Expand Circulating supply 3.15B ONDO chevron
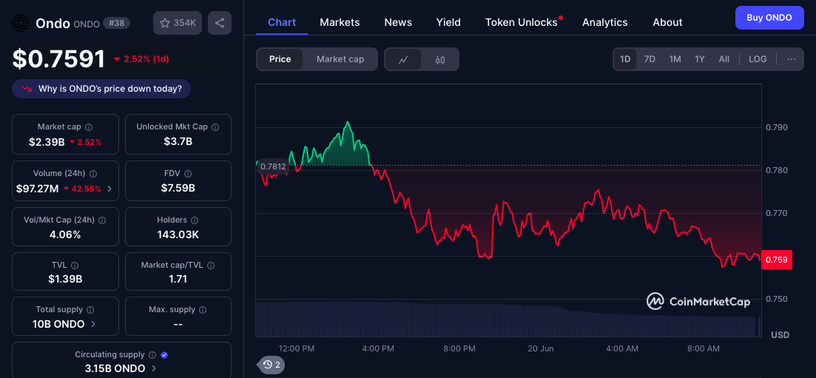Image resolution: width=816 pixels, height=378 pixels. point(154,368)
